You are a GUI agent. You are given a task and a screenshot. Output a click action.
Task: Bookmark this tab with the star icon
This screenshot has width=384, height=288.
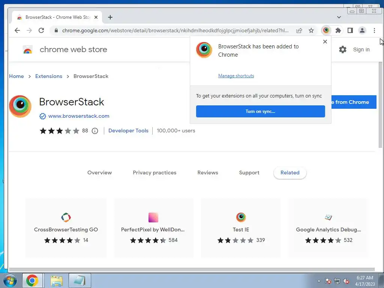click(x=311, y=30)
